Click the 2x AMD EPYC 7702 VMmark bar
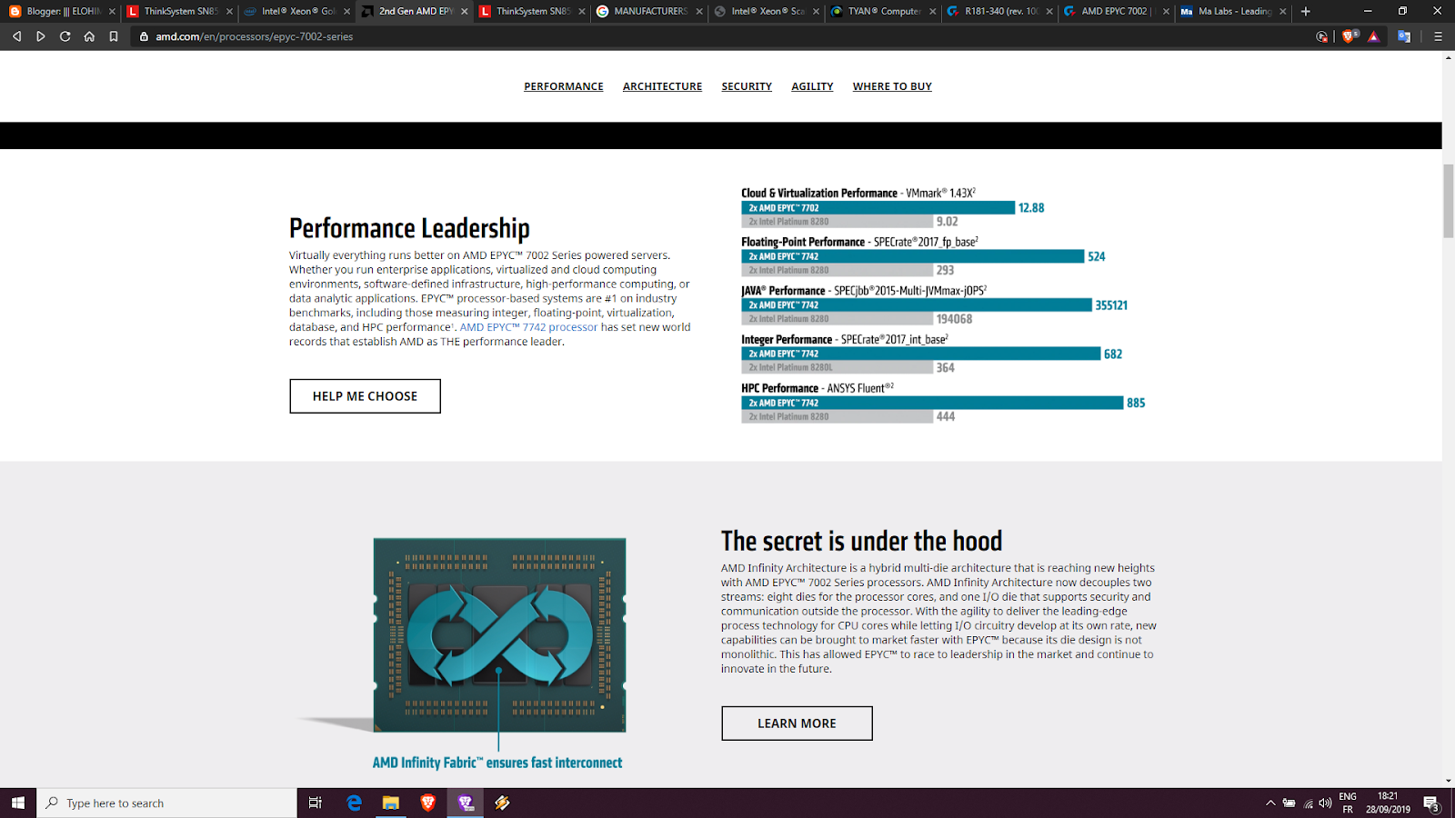The width and height of the screenshot is (1455, 818). coord(878,208)
